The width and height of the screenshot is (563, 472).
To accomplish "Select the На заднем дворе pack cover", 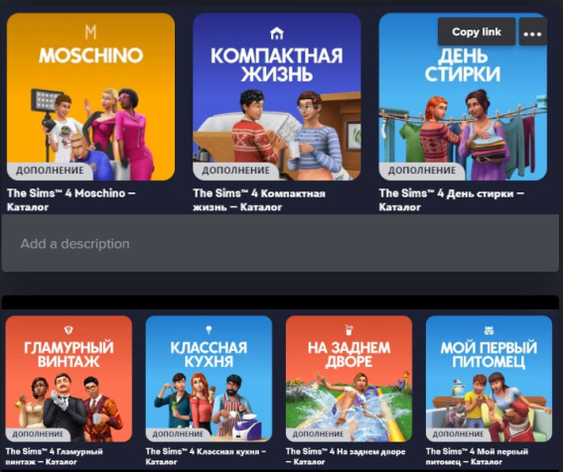I will tap(349, 379).
